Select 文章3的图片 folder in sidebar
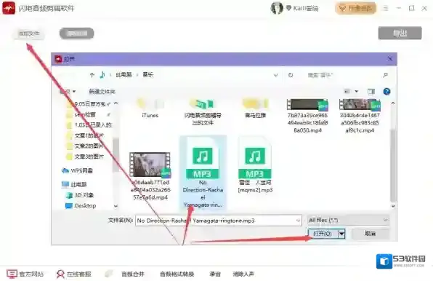This screenshot has width=433, height=281. (x=85, y=157)
